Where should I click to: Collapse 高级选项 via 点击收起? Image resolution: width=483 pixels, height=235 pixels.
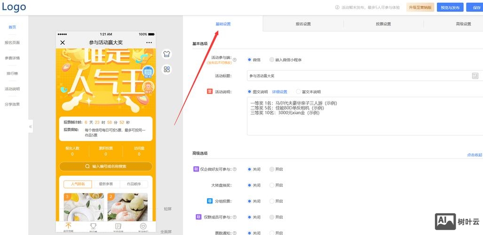coord(475,155)
